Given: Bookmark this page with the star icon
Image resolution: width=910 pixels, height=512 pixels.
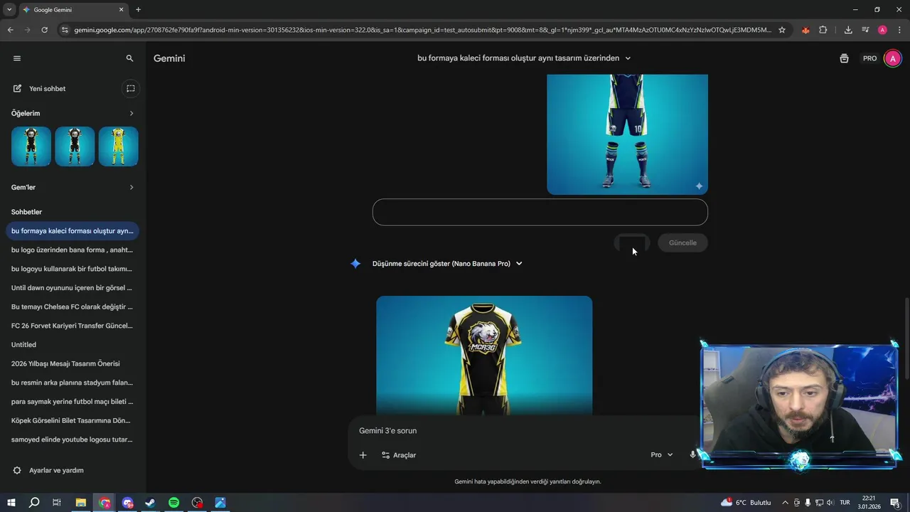Looking at the screenshot, I should tap(782, 30).
